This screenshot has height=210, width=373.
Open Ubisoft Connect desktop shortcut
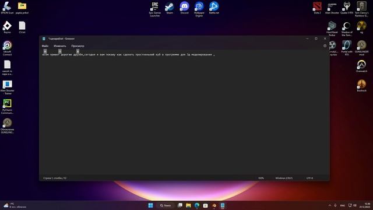point(7,48)
